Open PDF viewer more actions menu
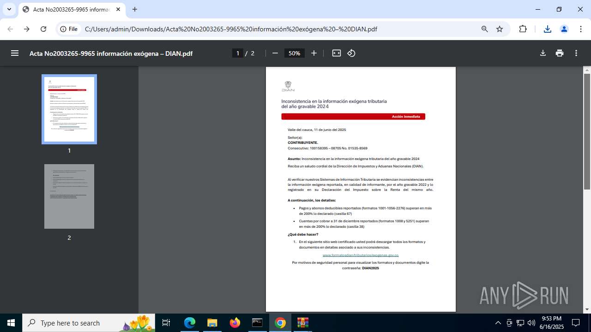591x332 pixels. click(x=576, y=53)
